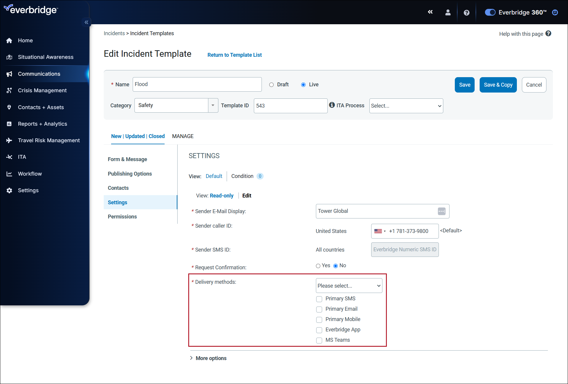
Task: Open the Category Safety dropdown
Action: point(176,106)
